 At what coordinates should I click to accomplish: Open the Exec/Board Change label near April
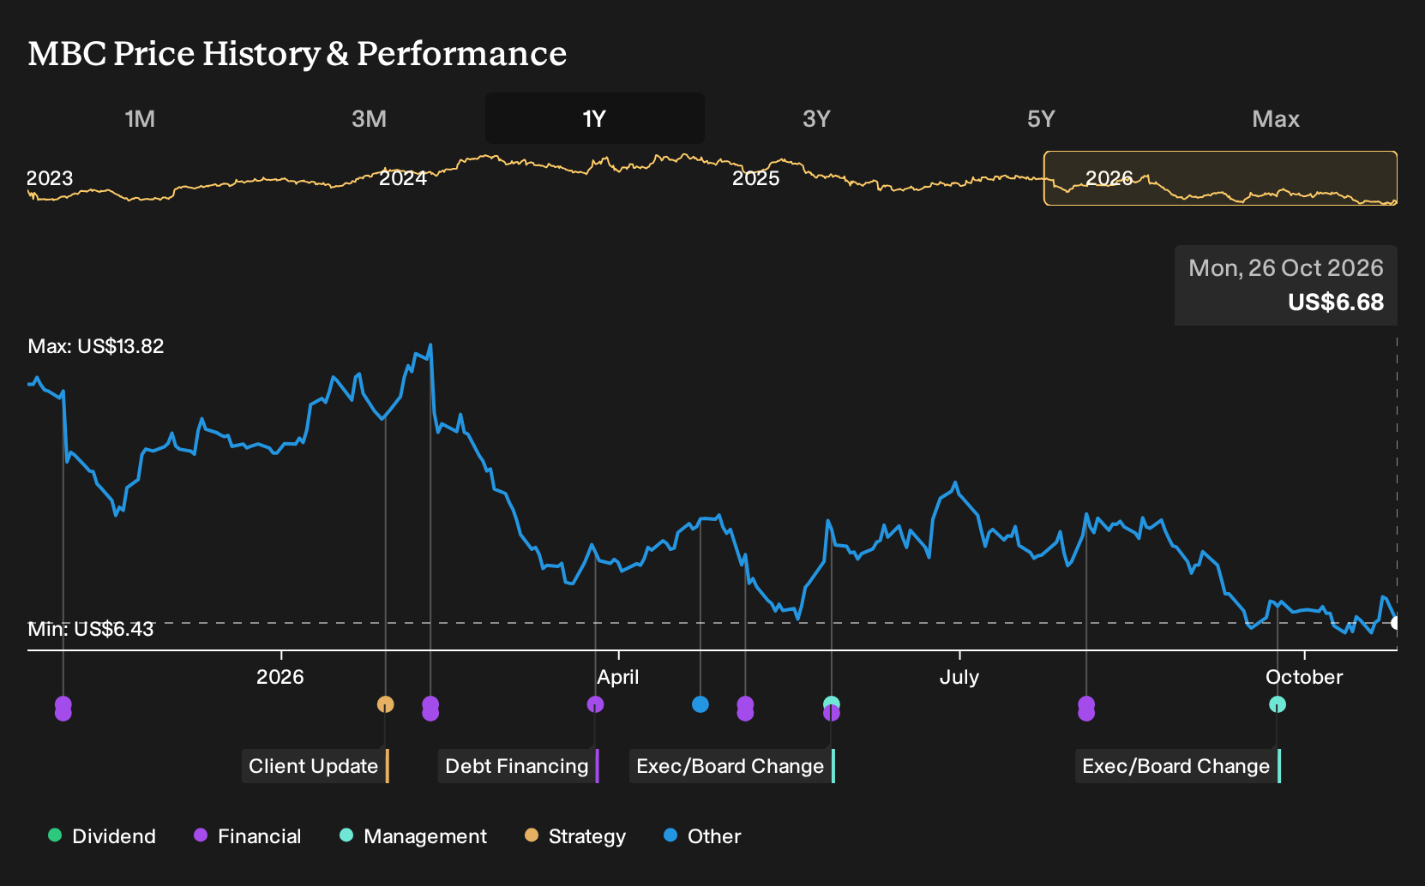coord(732,766)
